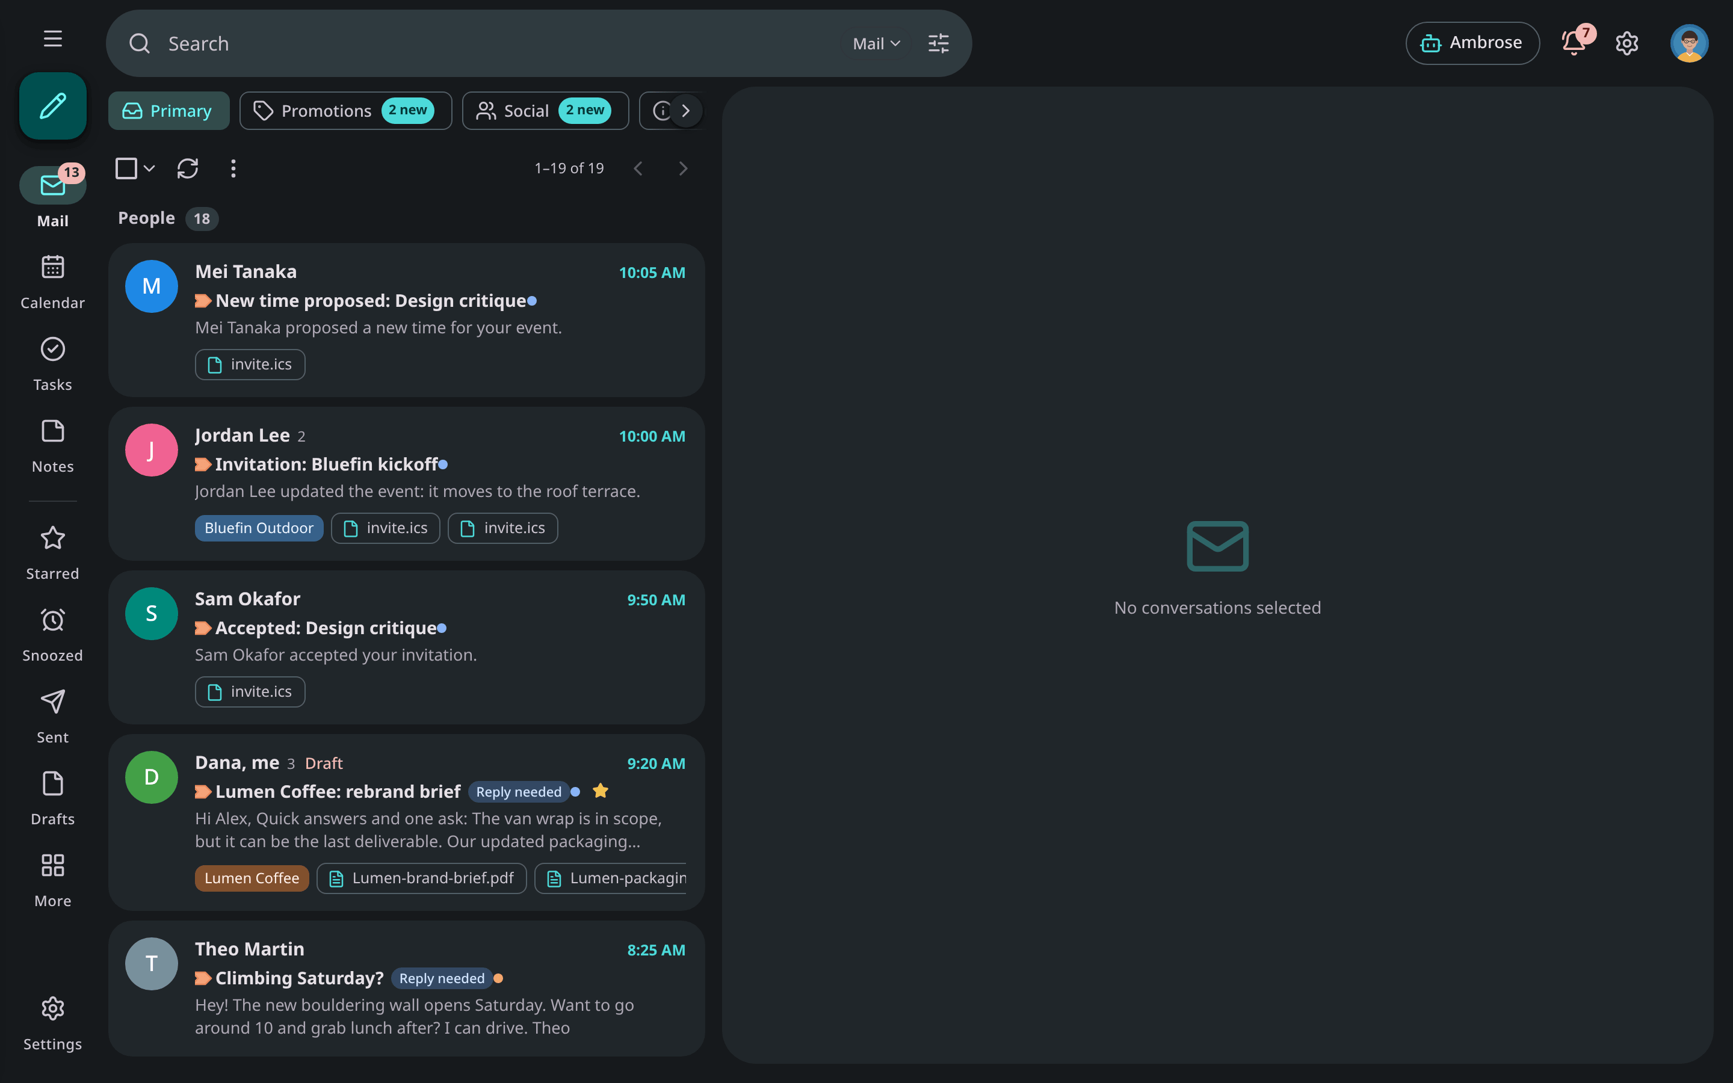This screenshot has height=1083, width=1733.
Task: Open Lumen-brand-brief.pdf attachment
Action: point(421,878)
